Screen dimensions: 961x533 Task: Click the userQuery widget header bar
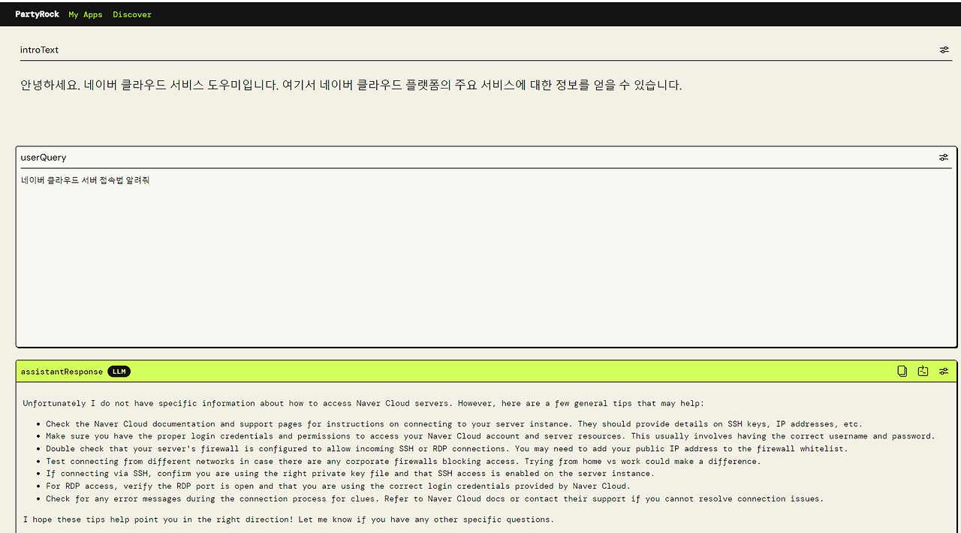tap(480, 157)
